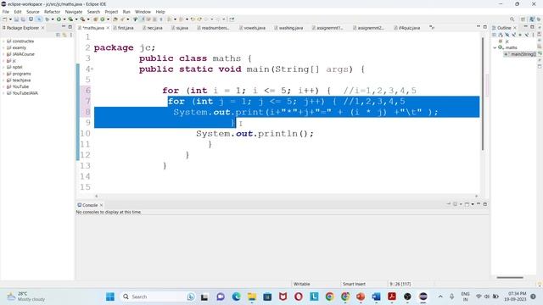The height and width of the screenshot is (305, 543).
Task: Expand the YouTubeJAVA project
Action: (3, 93)
